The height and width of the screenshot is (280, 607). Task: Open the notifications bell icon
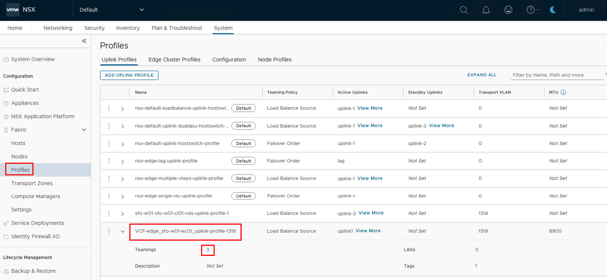tap(486, 10)
